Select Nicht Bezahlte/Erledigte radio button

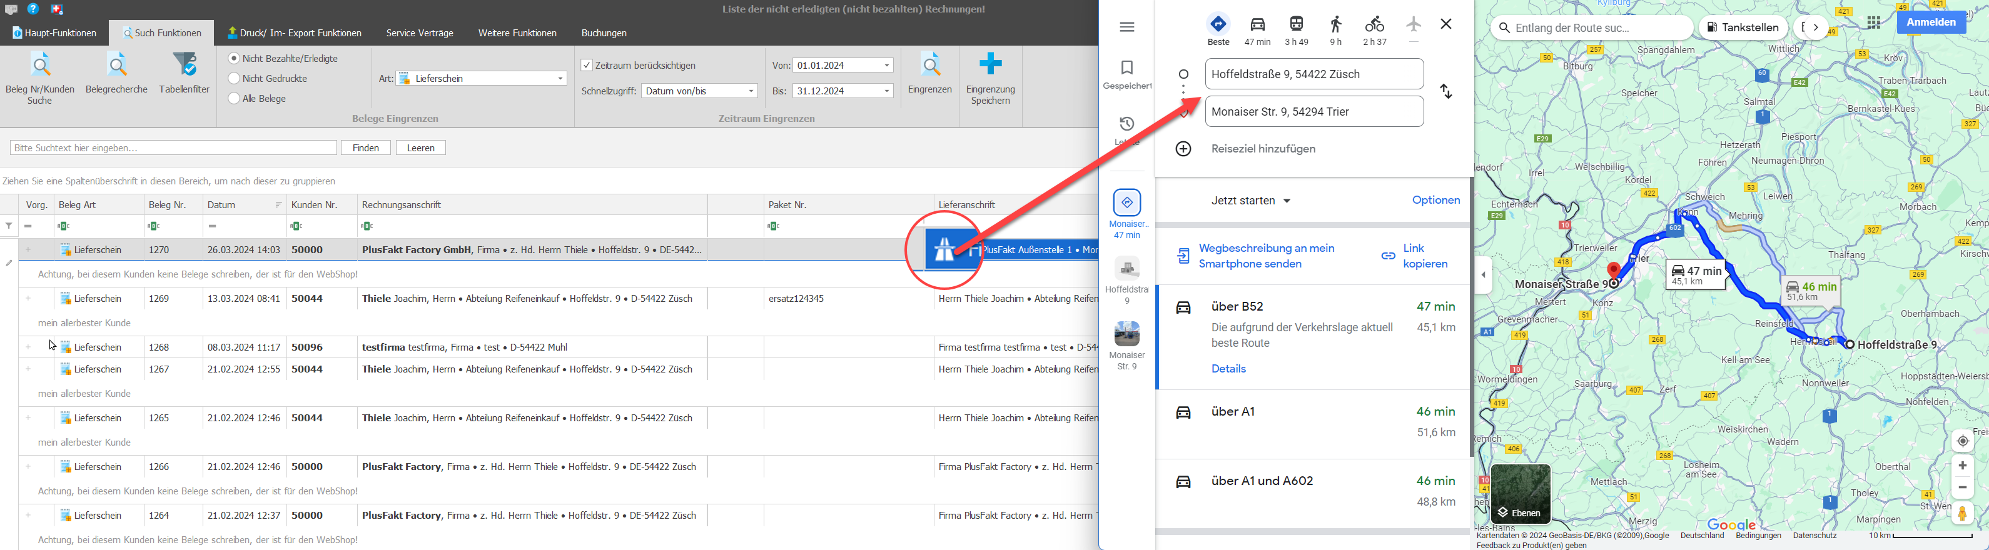tap(233, 59)
